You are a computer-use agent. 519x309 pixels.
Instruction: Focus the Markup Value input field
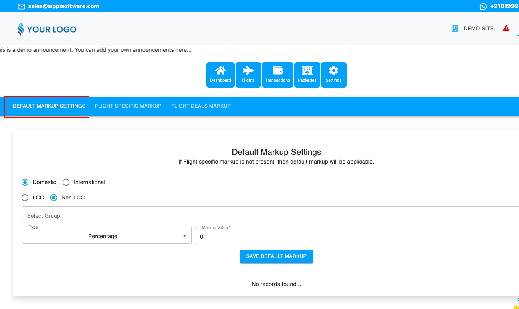pyautogui.click(x=355, y=237)
